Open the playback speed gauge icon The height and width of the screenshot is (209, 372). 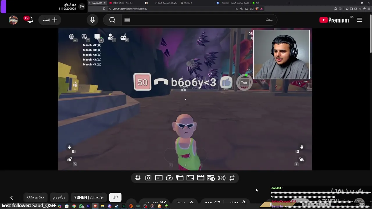coord(169,178)
